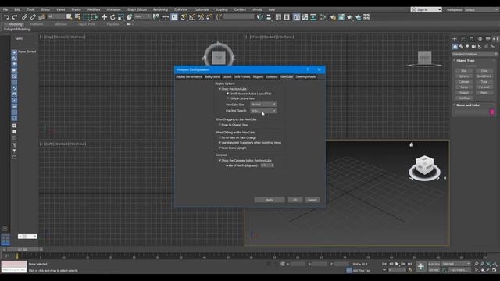Open the Inactive Opacity dropdown
Viewport: 500px width, 281px height.
click(263, 111)
